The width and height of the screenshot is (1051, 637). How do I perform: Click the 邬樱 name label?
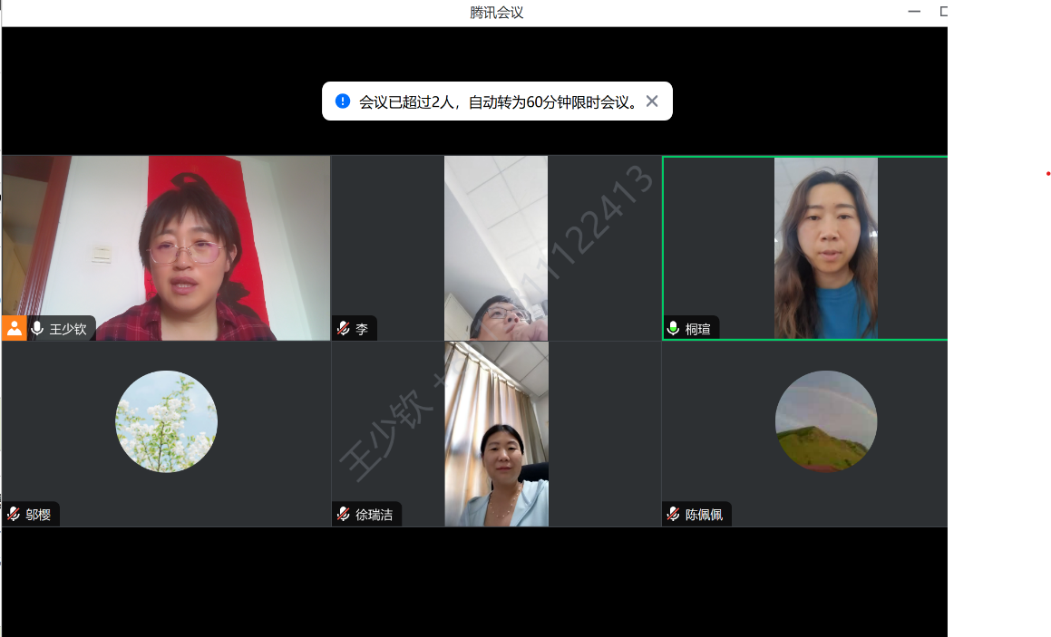[x=38, y=515]
